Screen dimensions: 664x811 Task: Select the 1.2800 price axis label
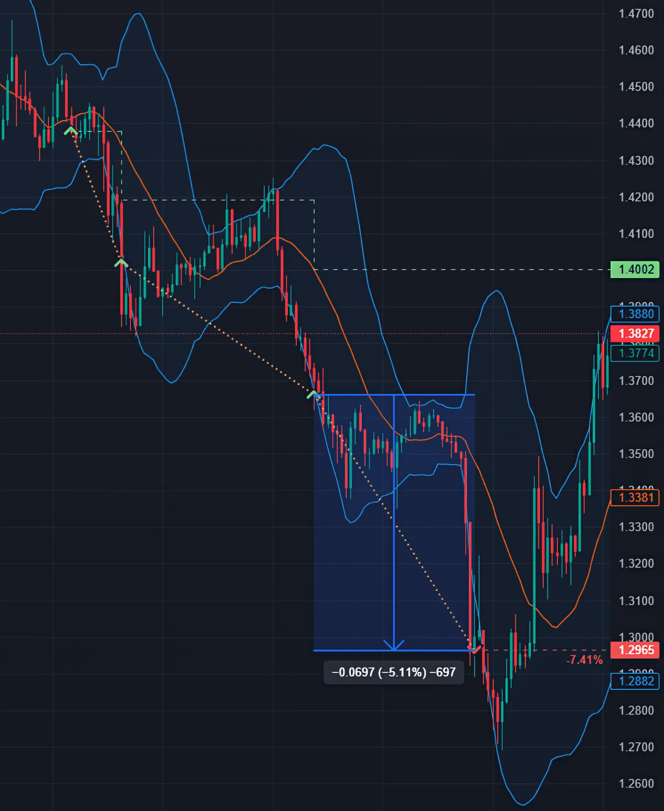[x=636, y=710]
